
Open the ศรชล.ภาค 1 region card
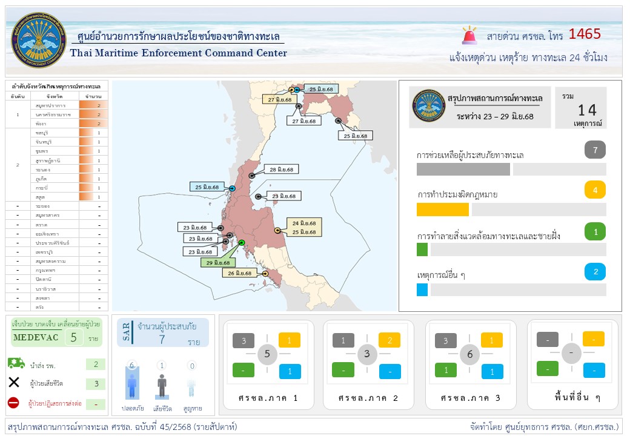click(267, 365)
